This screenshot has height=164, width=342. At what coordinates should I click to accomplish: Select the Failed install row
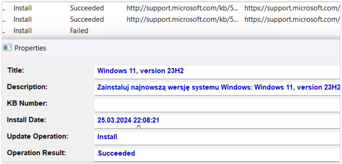click(x=171, y=31)
